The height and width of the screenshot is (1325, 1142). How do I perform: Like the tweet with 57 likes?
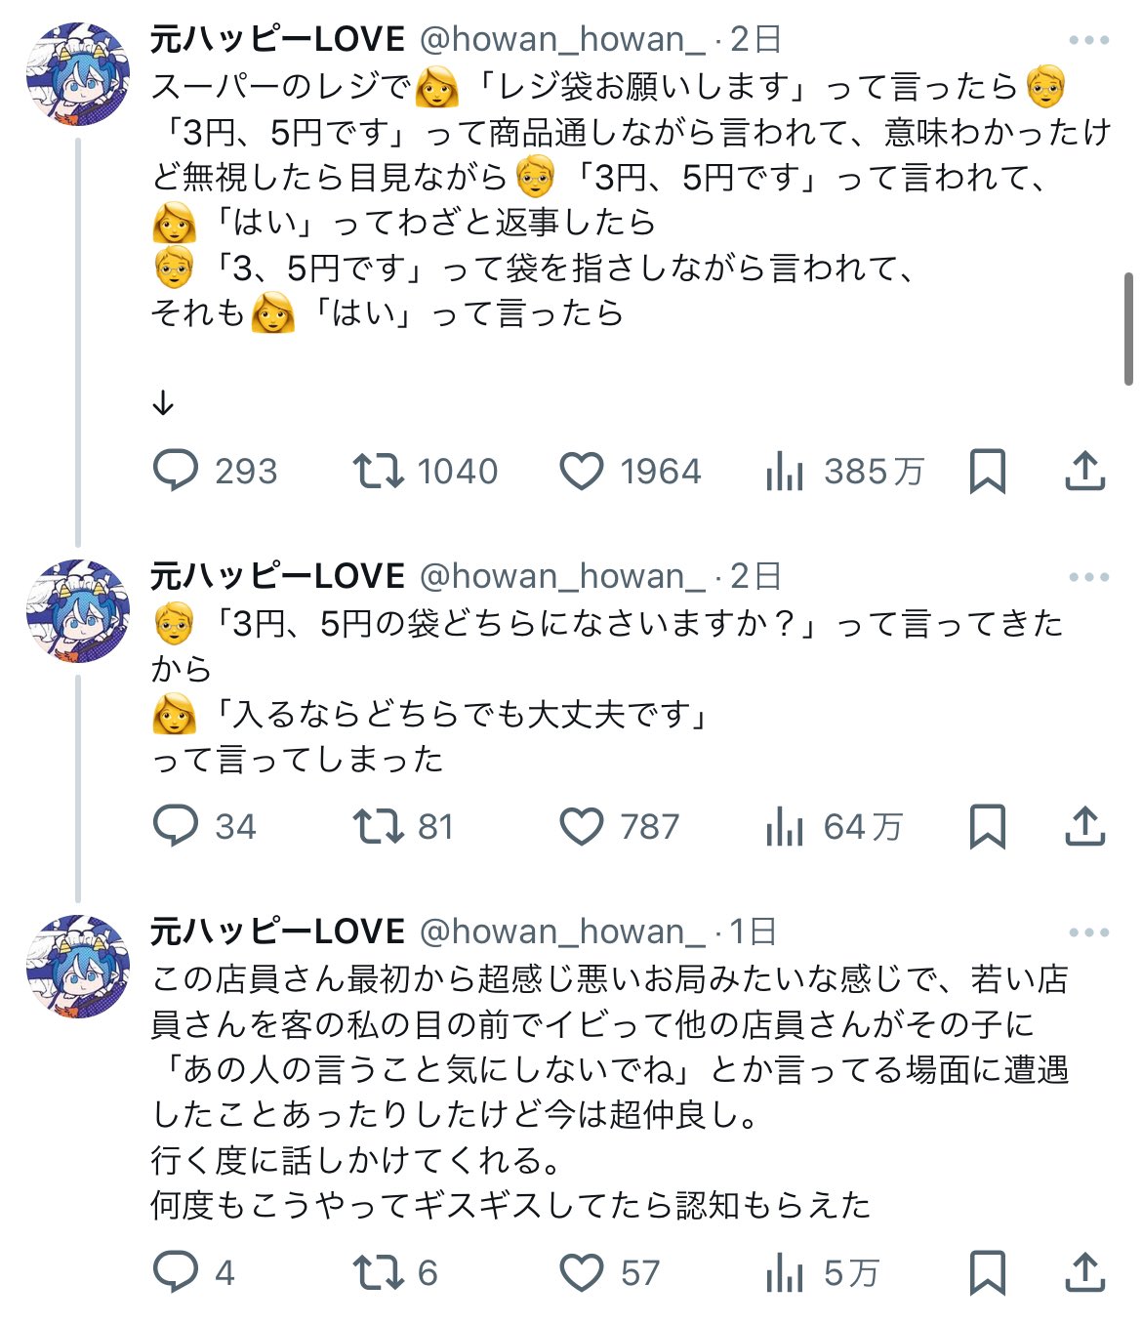click(582, 1273)
